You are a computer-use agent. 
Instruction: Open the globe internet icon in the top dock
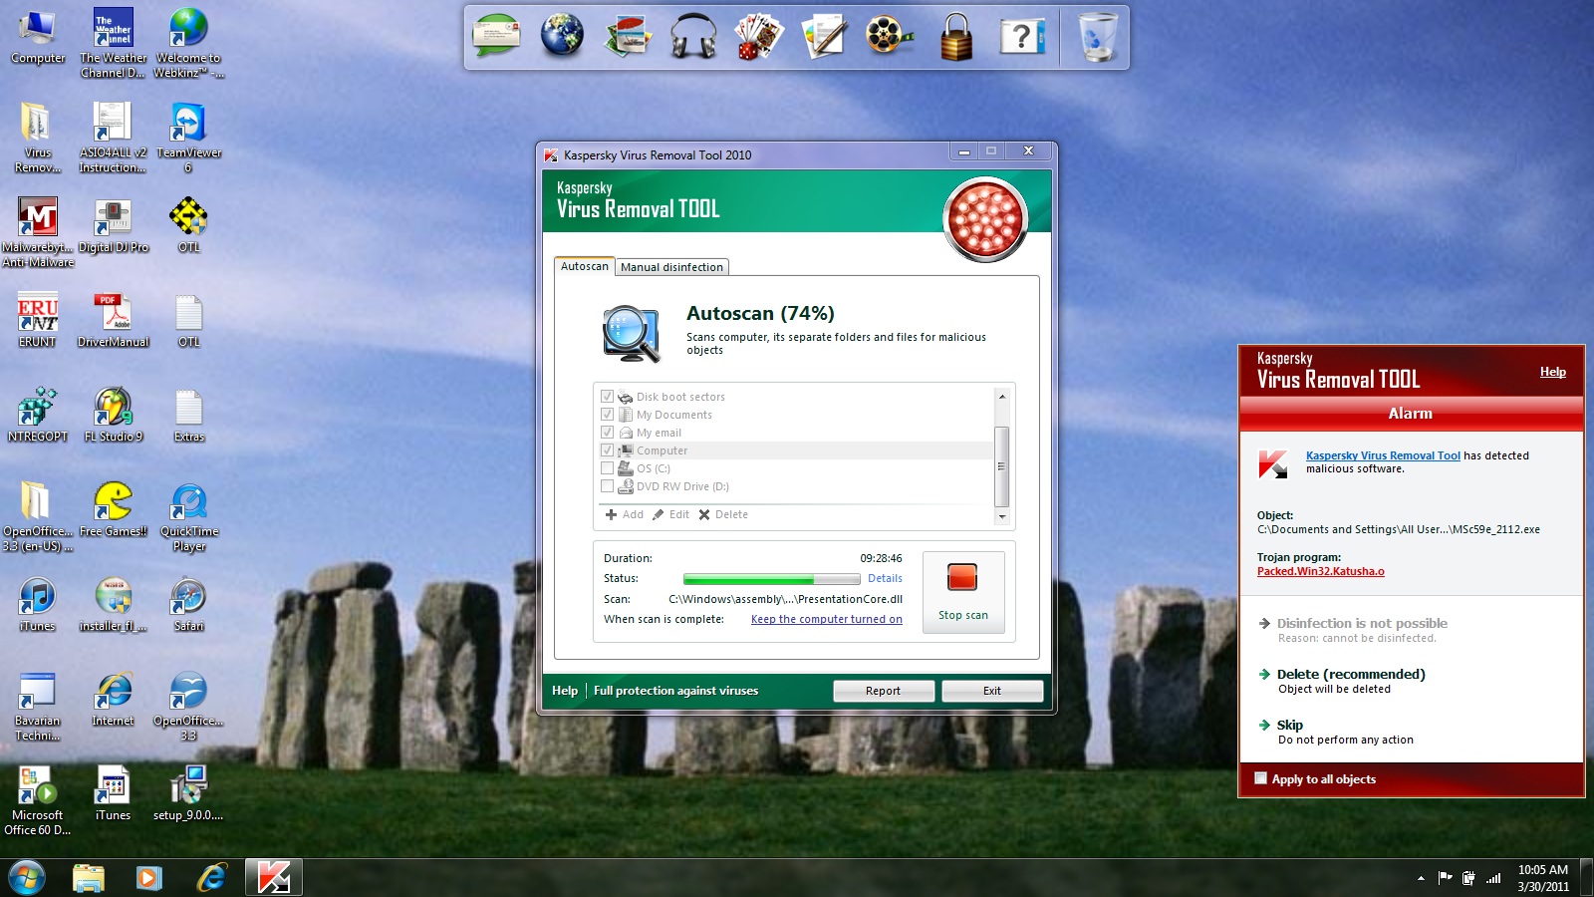(562, 37)
